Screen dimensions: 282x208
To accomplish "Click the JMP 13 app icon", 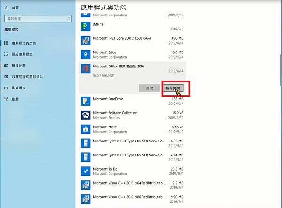I will (86, 26).
